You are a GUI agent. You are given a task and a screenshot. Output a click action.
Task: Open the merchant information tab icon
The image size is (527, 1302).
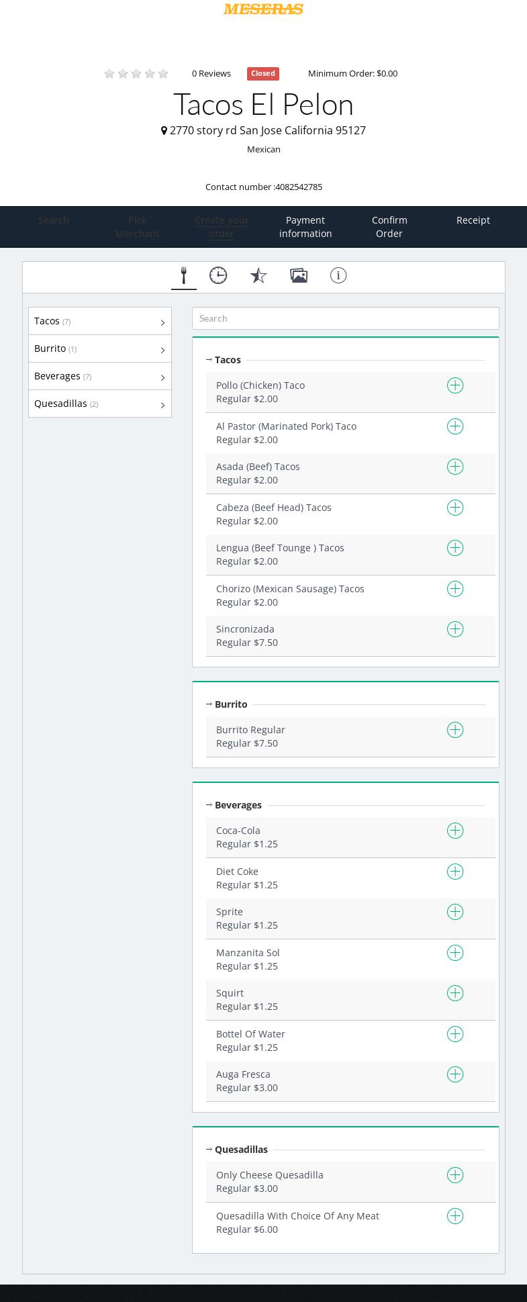pyautogui.click(x=338, y=275)
